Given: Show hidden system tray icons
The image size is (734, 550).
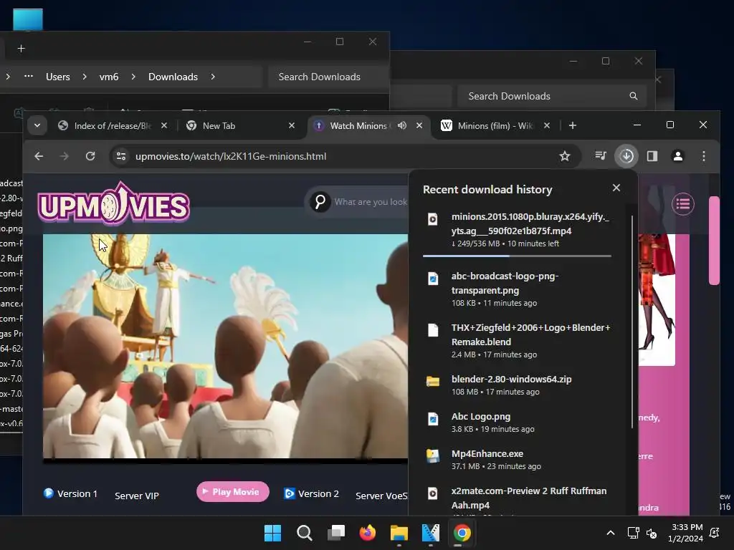Looking at the screenshot, I should (x=611, y=533).
